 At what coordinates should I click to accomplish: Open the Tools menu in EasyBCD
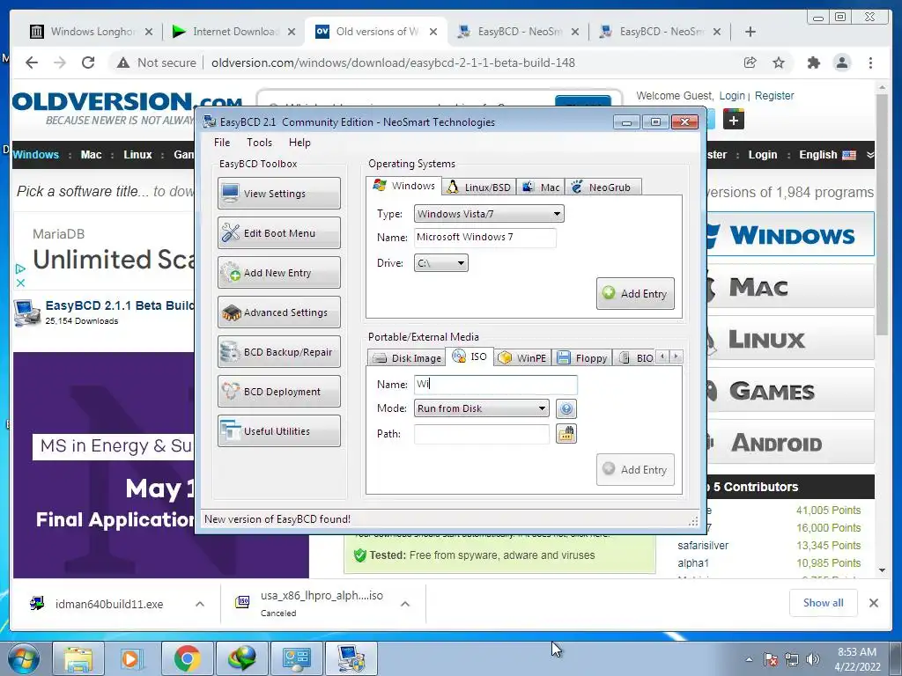coord(260,143)
